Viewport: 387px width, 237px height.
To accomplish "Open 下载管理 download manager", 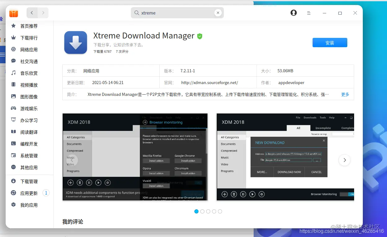I will click(29, 181).
